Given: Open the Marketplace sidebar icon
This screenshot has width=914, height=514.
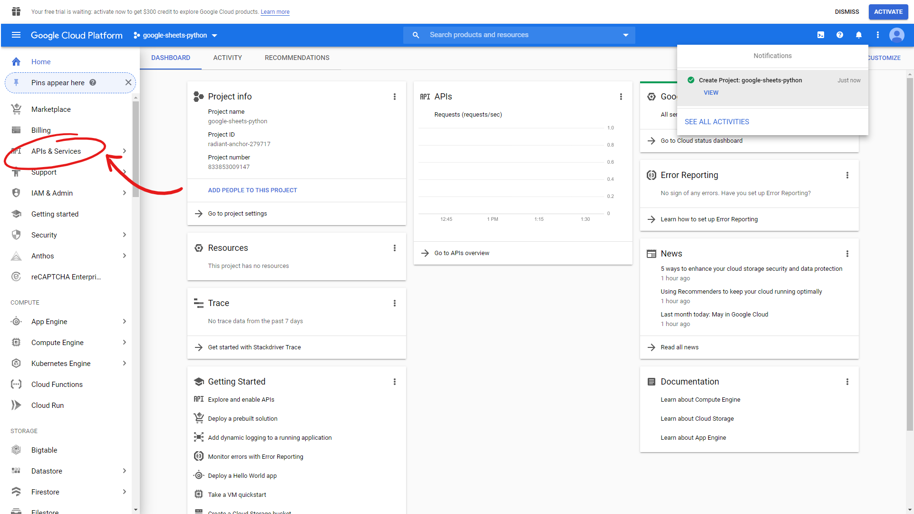Looking at the screenshot, I should [16, 109].
